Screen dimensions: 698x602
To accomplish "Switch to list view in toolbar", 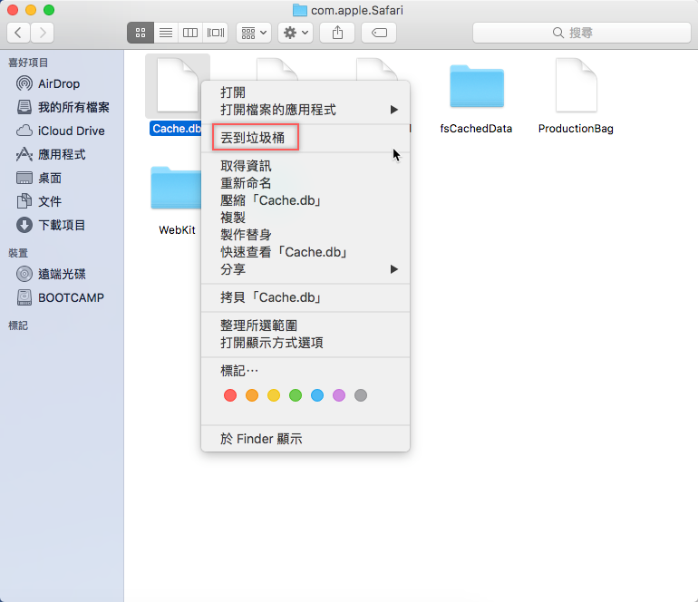I will [x=165, y=33].
